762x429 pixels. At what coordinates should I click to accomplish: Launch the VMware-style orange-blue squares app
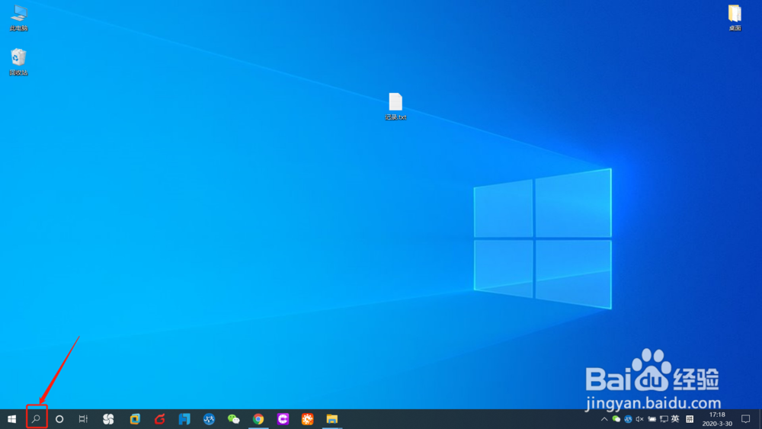coord(135,419)
